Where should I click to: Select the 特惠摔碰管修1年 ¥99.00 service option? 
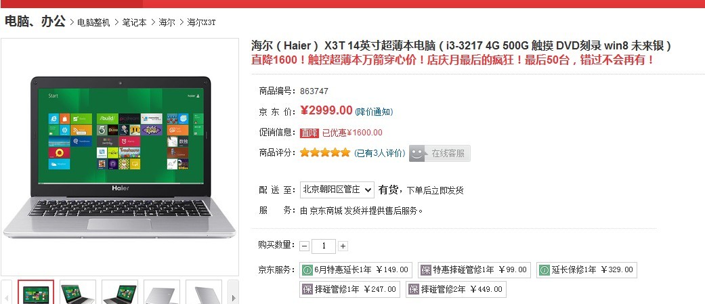pos(474,270)
